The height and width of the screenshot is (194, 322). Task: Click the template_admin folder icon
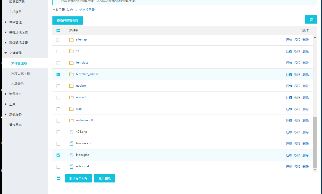coord(71,74)
